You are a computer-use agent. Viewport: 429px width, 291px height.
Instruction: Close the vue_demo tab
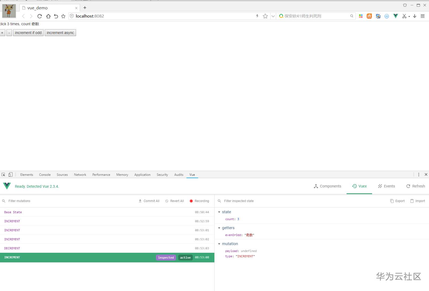coord(76,8)
